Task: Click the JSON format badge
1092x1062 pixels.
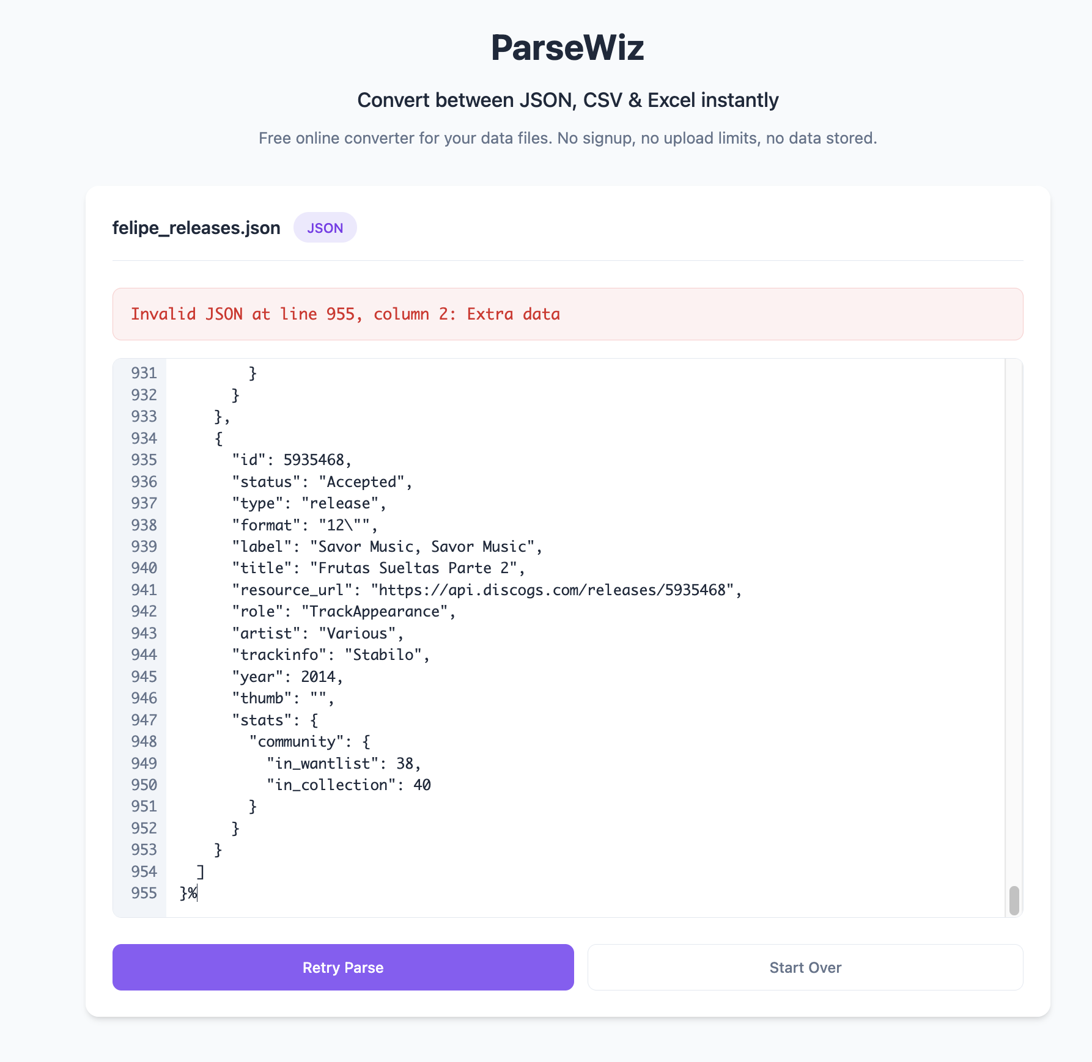Action: [325, 227]
